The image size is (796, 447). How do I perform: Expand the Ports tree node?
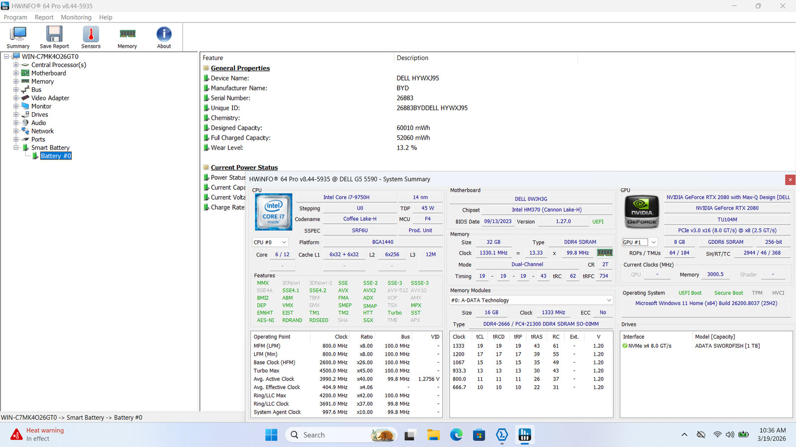(x=16, y=140)
